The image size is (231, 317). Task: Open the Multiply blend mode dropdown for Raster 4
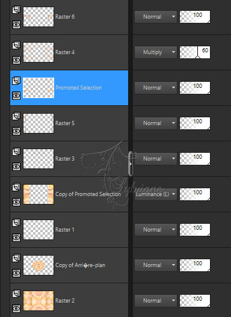(x=156, y=52)
